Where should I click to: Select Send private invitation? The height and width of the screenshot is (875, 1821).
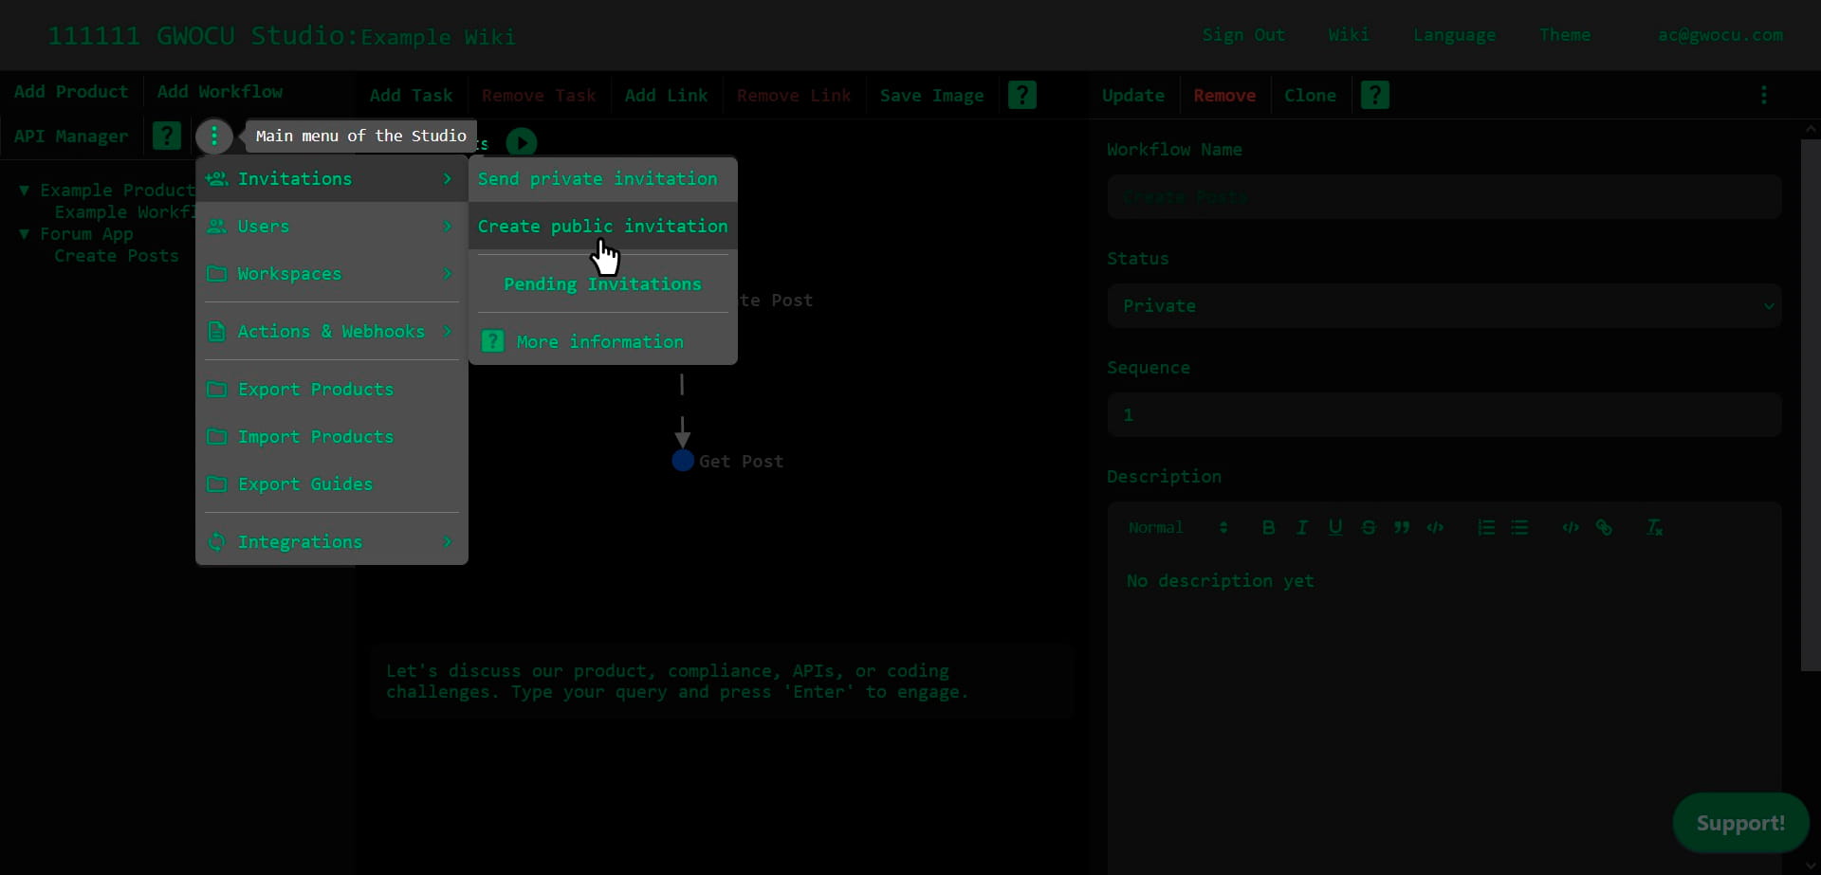[x=602, y=178]
